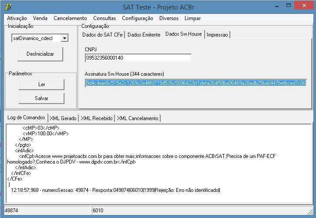
Task: Click the SAT Teste application icon in title bar
Action: coord(8,7)
